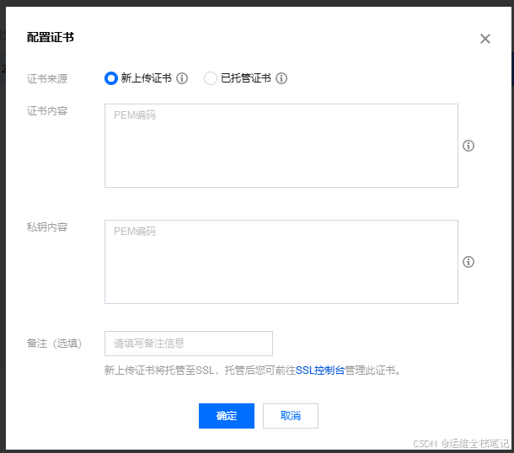Viewport: 514px width, 453px height.
Task: Click the 确定 confirm button
Action: (227, 416)
